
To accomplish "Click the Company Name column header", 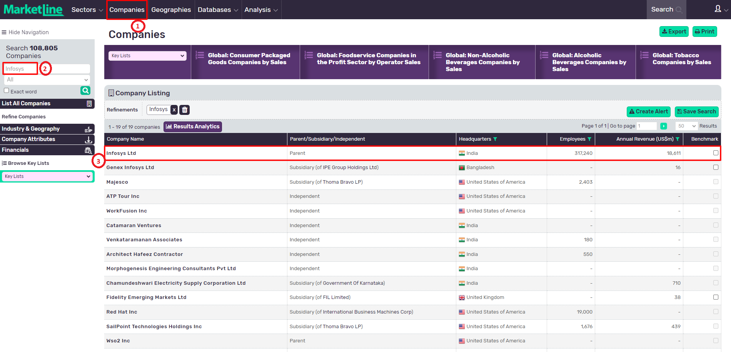I will pos(125,139).
